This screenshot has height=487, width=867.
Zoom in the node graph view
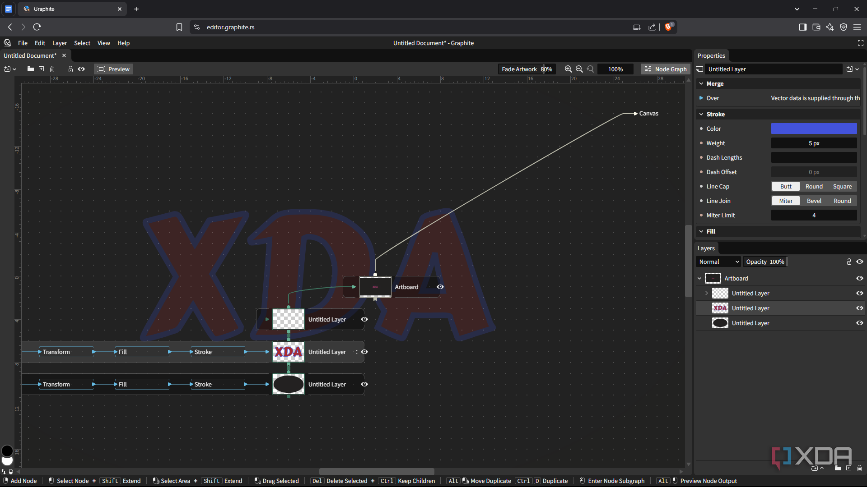[569, 69]
